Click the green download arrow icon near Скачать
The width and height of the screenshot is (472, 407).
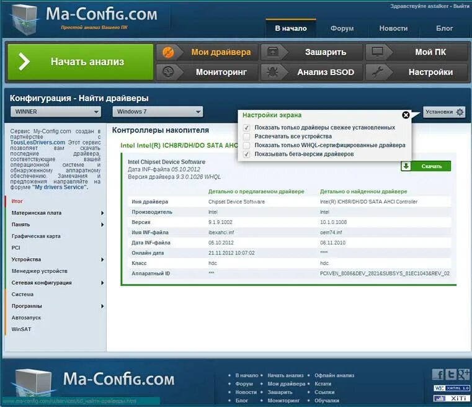click(406, 166)
